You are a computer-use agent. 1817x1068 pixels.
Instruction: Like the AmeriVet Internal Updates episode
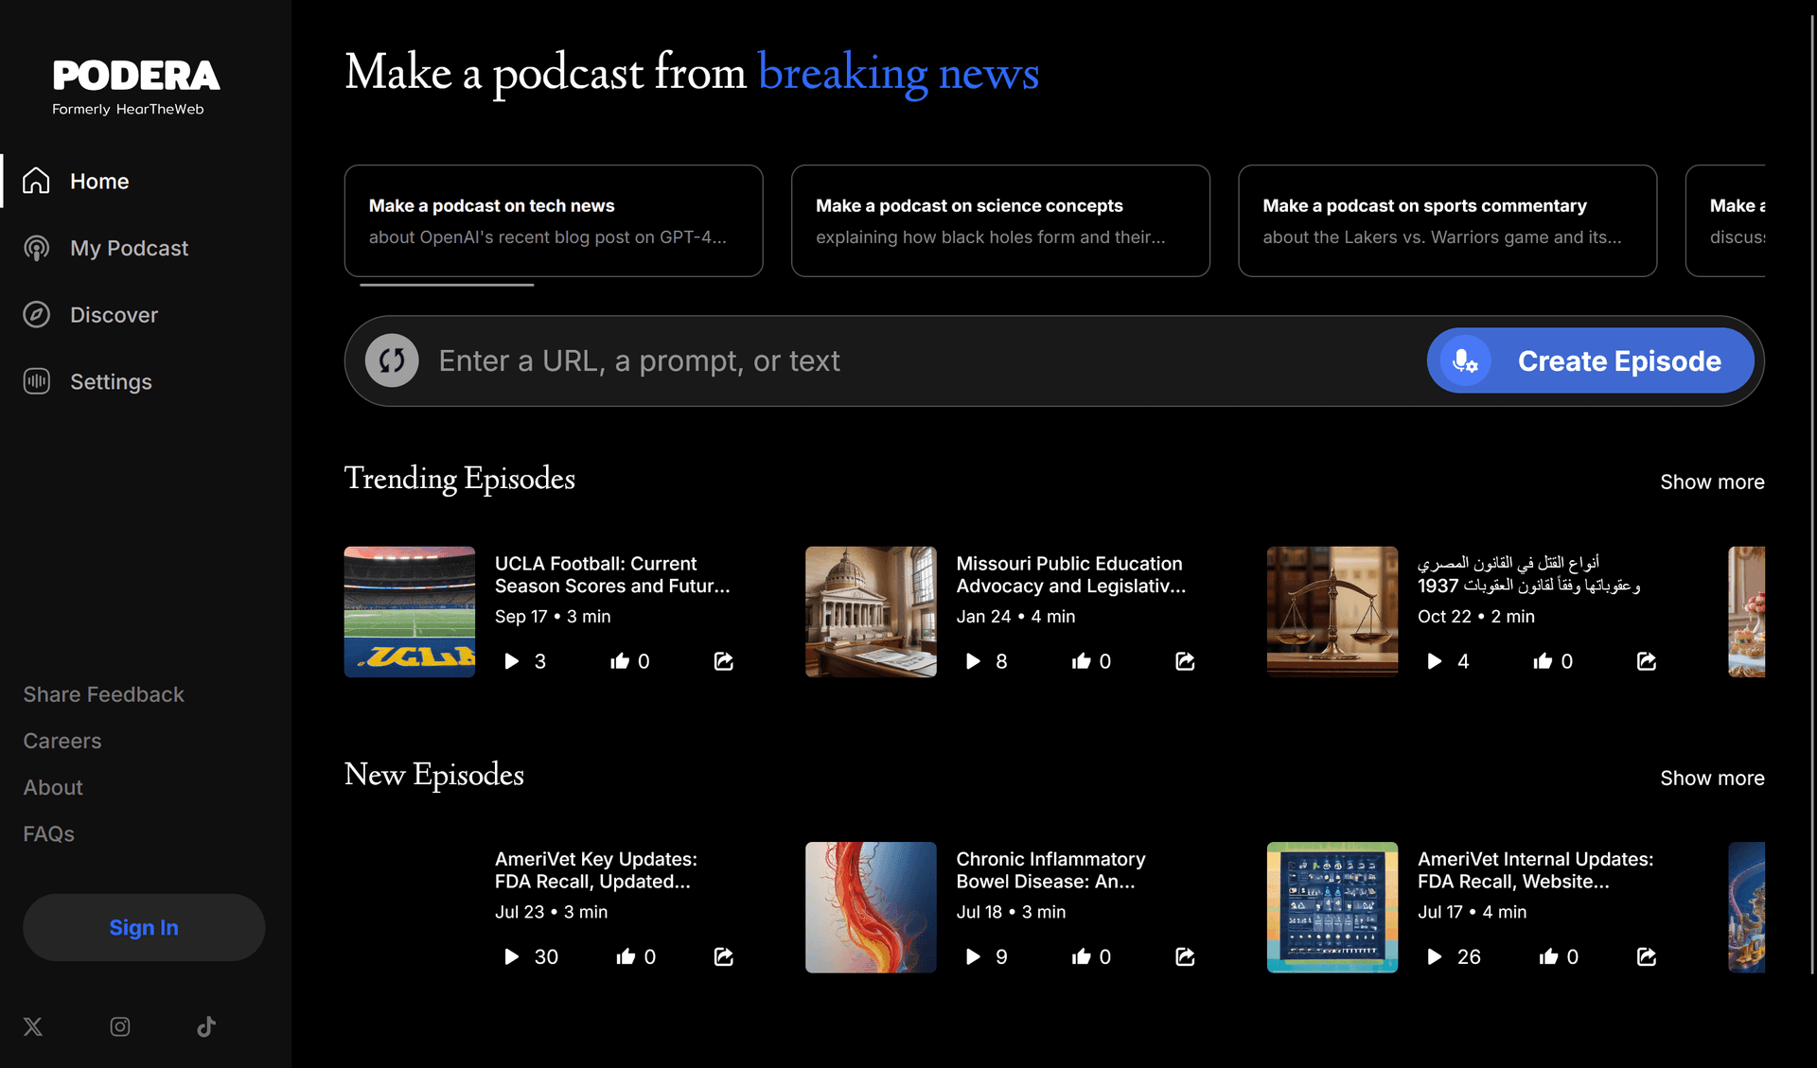pyautogui.click(x=1549, y=957)
